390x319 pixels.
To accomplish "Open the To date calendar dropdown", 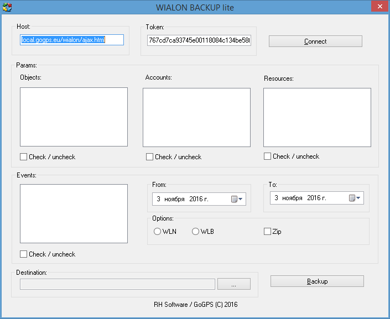I will tap(355, 198).
